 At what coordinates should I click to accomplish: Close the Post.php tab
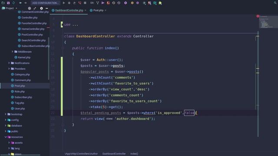pos(106,10)
